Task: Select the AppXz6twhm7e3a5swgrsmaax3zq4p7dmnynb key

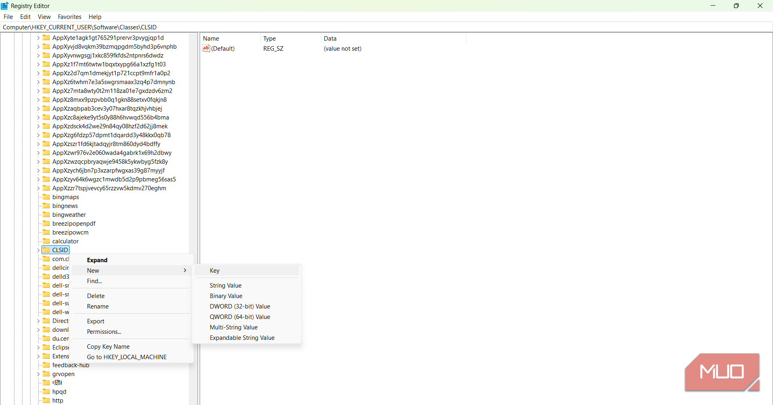Action: click(x=114, y=82)
